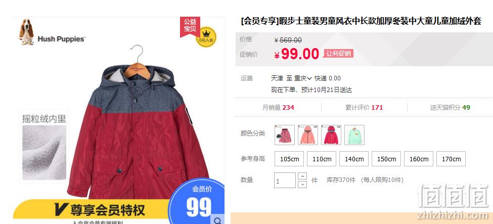Select the 105cm height option

(289, 159)
